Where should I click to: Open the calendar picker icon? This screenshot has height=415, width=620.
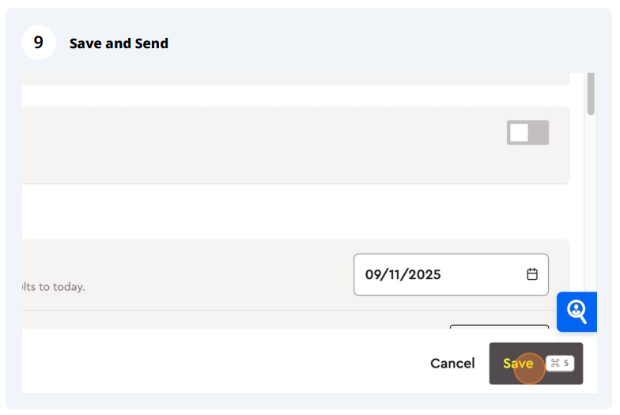(x=531, y=274)
